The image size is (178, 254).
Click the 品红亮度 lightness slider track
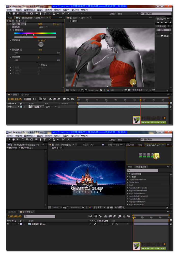pos(37,62)
